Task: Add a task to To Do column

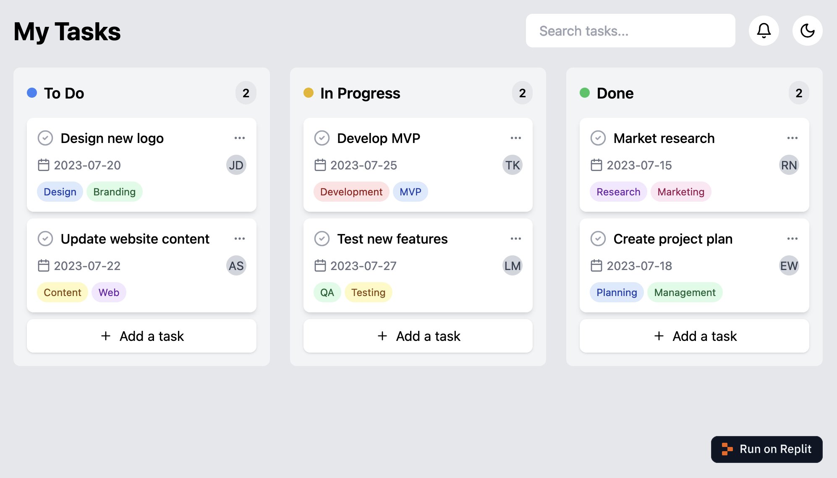Action: point(141,336)
